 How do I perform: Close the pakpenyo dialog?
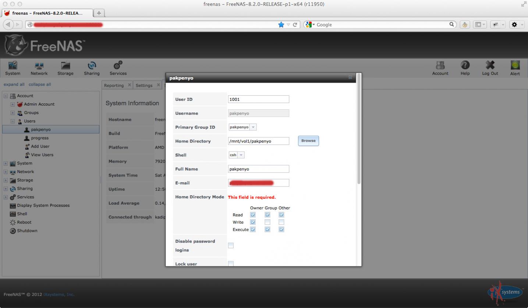[350, 77]
